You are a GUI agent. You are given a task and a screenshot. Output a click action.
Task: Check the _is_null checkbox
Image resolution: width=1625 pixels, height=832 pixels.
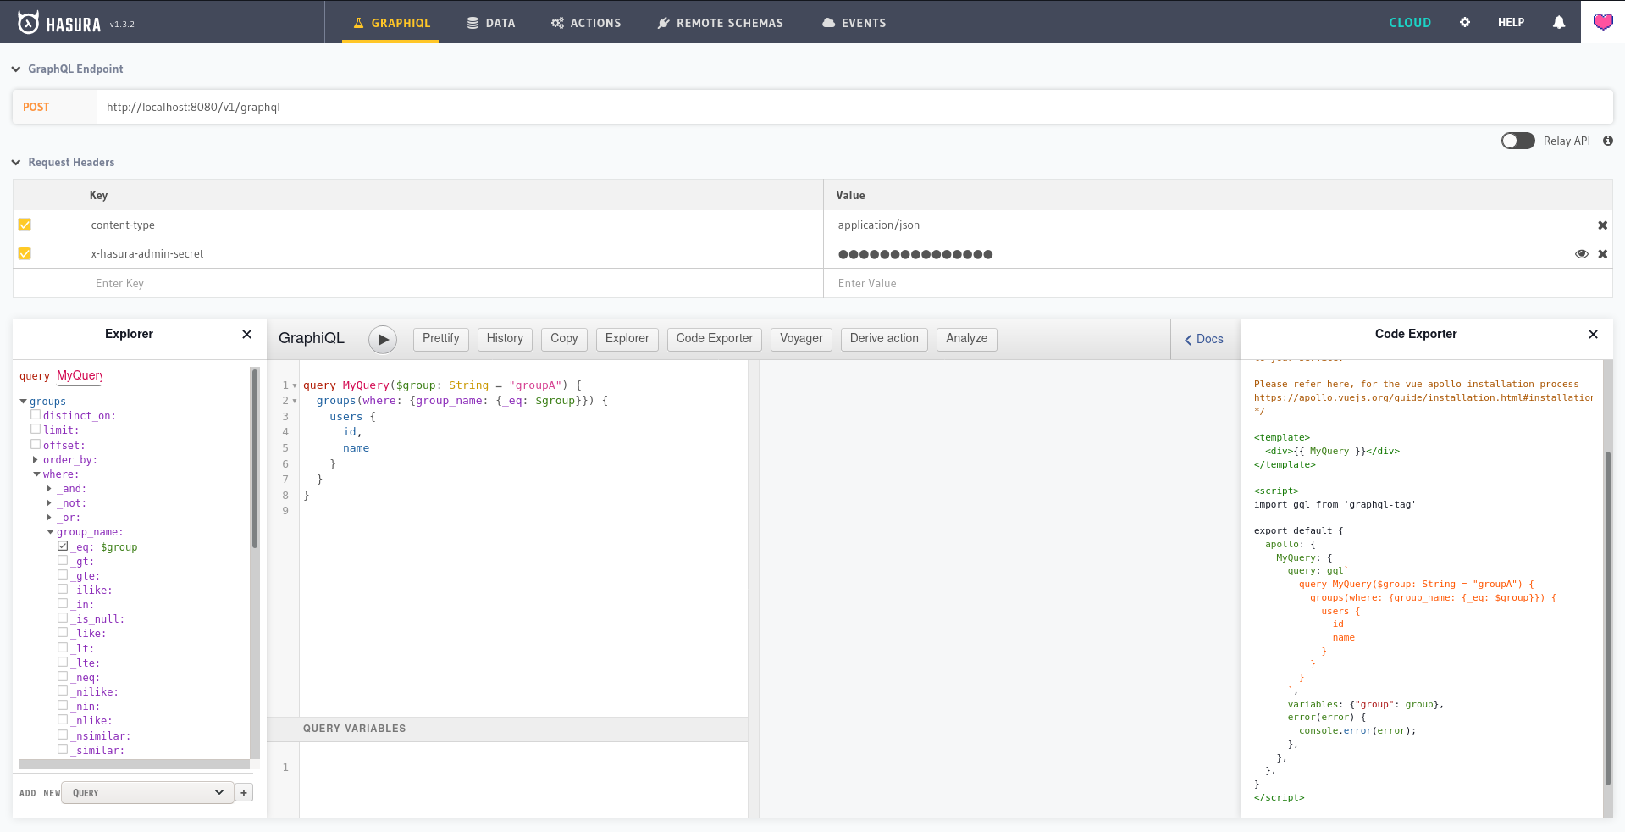[x=63, y=618]
